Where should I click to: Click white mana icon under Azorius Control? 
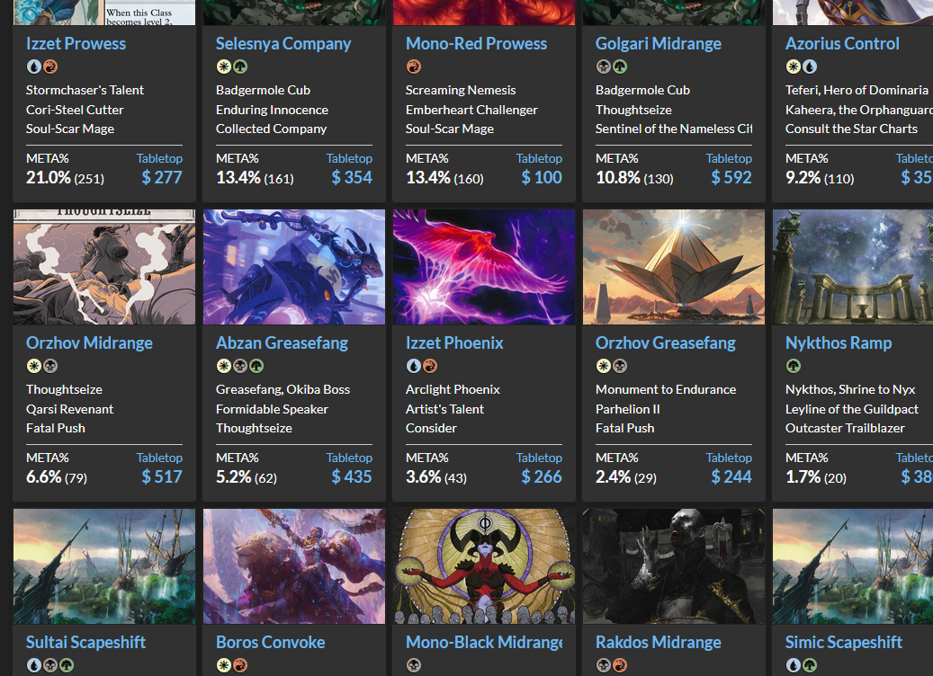(794, 67)
